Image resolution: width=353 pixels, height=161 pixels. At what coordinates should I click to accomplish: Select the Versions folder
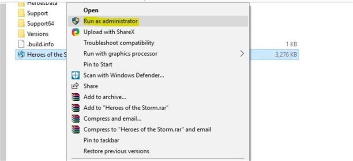click(x=34, y=34)
